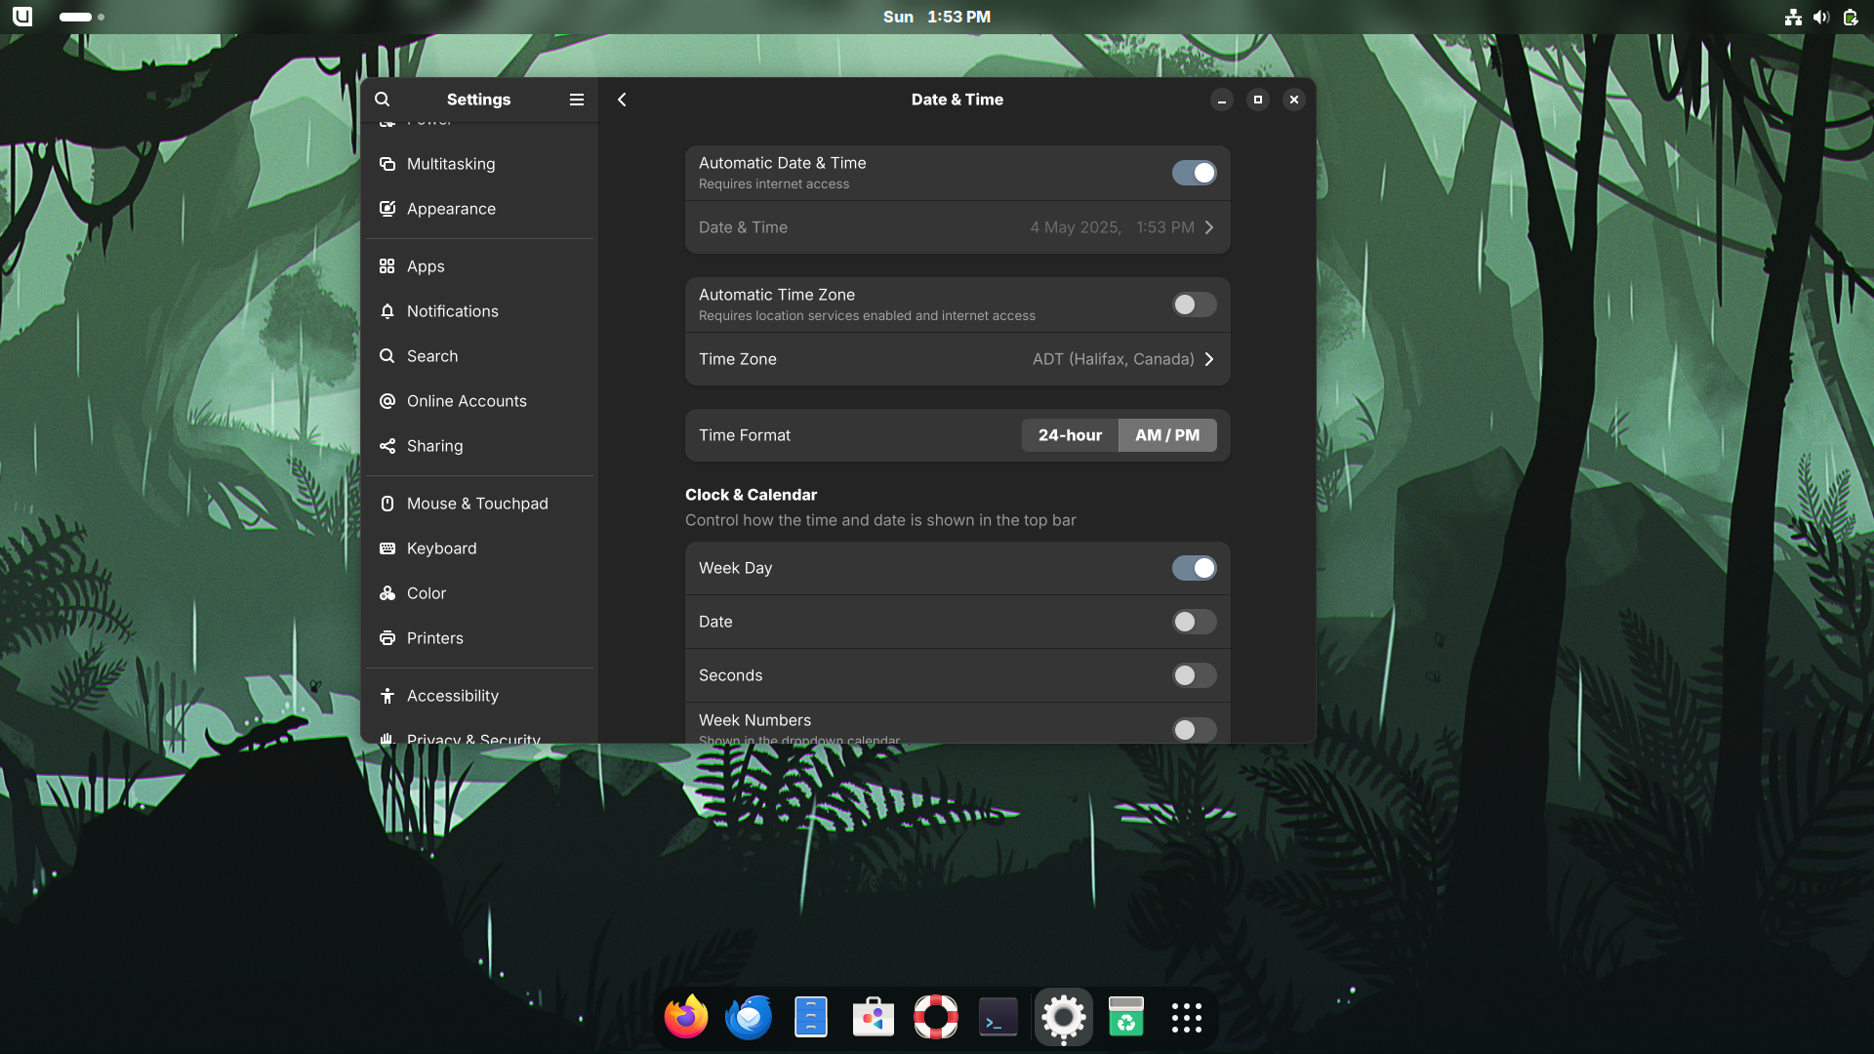1874x1054 pixels.
Task: Open the Settings hamburger menu
Action: click(577, 100)
